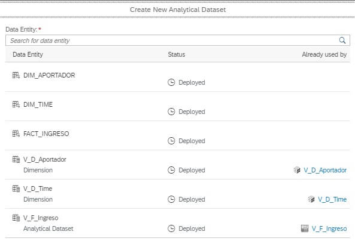Open the V_D_Aportador used-by link

[x=325, y=170]
